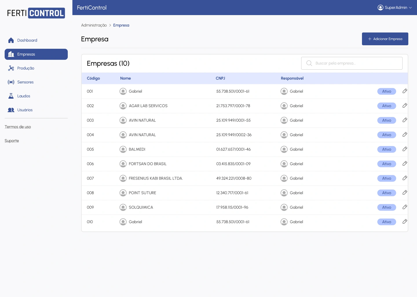This screenshot has height=297, width=417.
Task: Open the Dashboard menu item
Action: [27, 40]
